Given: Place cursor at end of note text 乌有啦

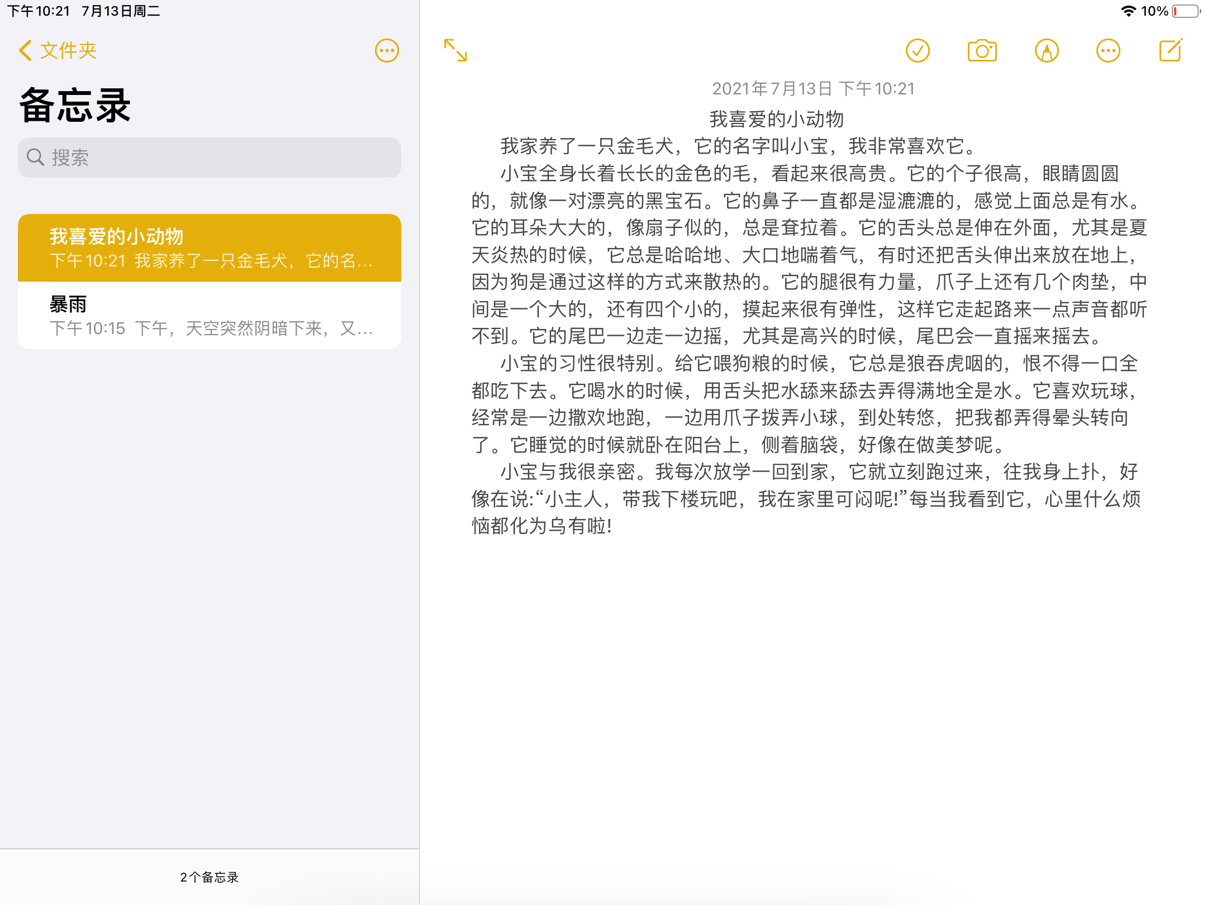Looking at the screenshot, I should pos(614,526).
